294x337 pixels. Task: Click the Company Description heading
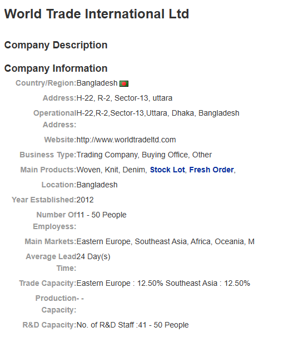(x=56, y=45)
